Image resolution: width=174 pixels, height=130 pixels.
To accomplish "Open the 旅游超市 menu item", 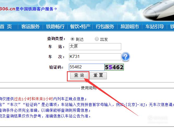I will (x=130, y=27).
